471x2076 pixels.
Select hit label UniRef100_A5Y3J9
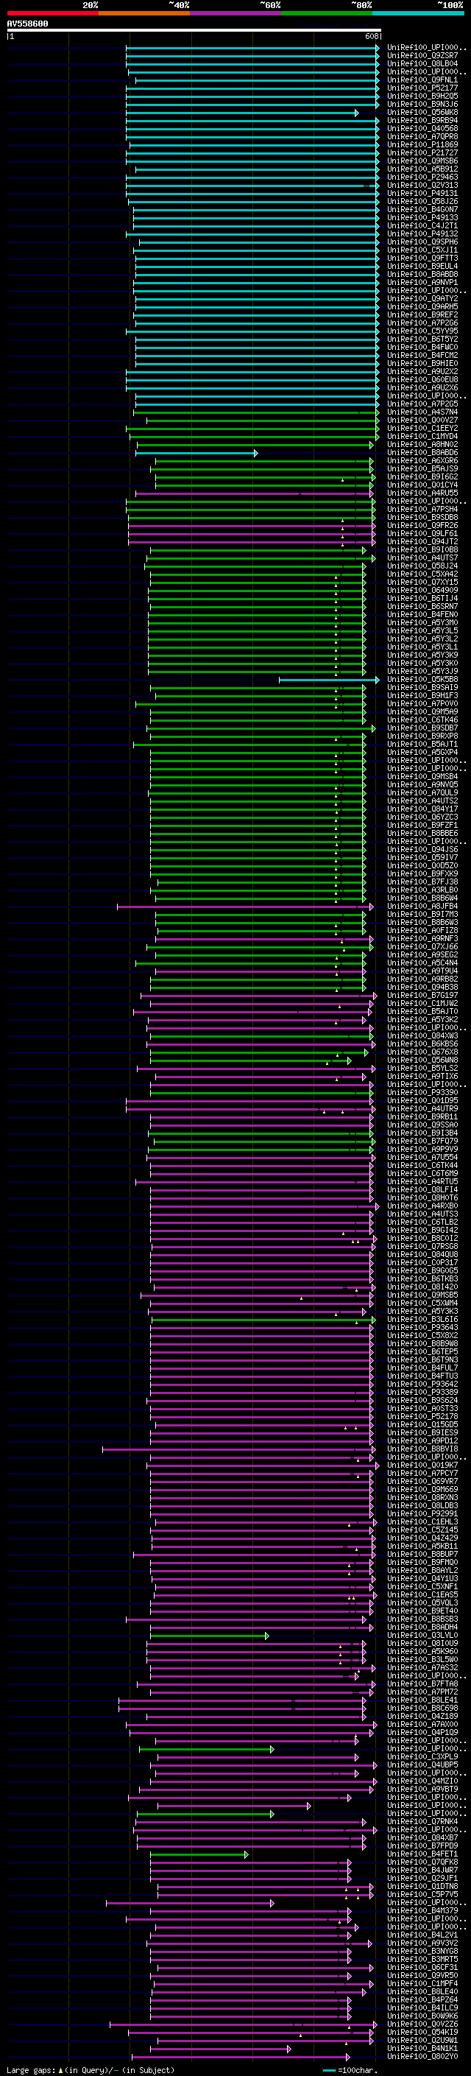(x=422, y=672)
